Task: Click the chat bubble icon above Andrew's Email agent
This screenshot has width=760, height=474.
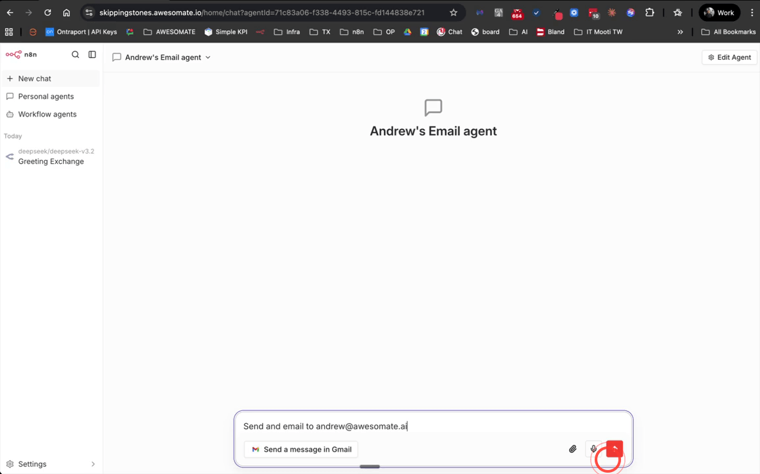Action: click(x=433, y=107)
